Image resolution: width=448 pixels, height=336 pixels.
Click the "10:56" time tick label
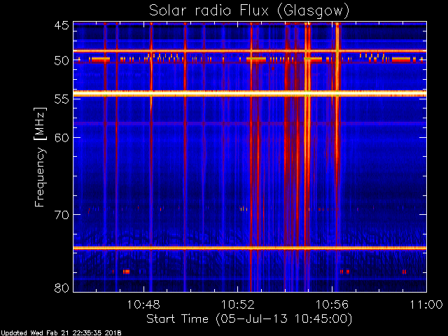332,304
